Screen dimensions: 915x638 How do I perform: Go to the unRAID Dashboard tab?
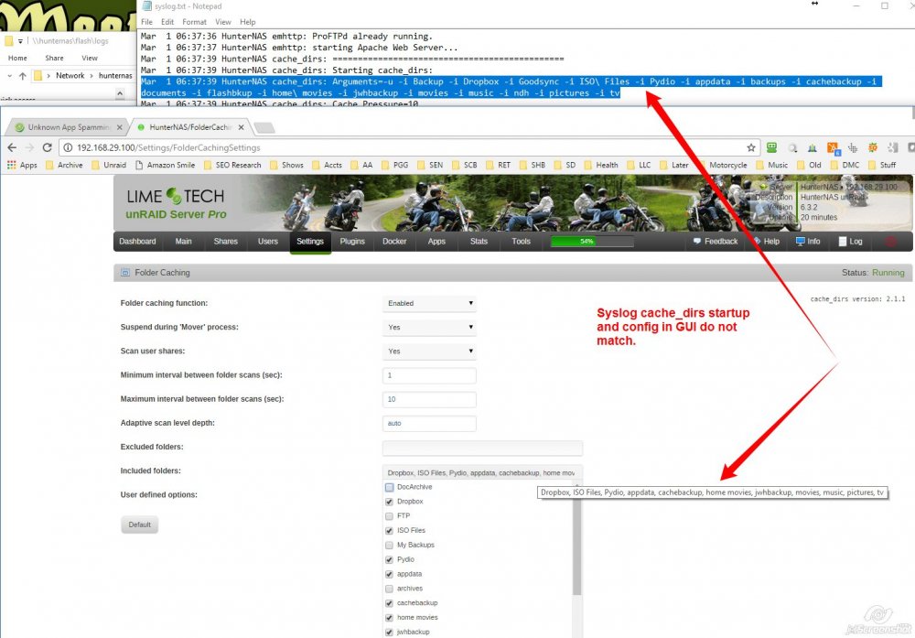[138, 241]
